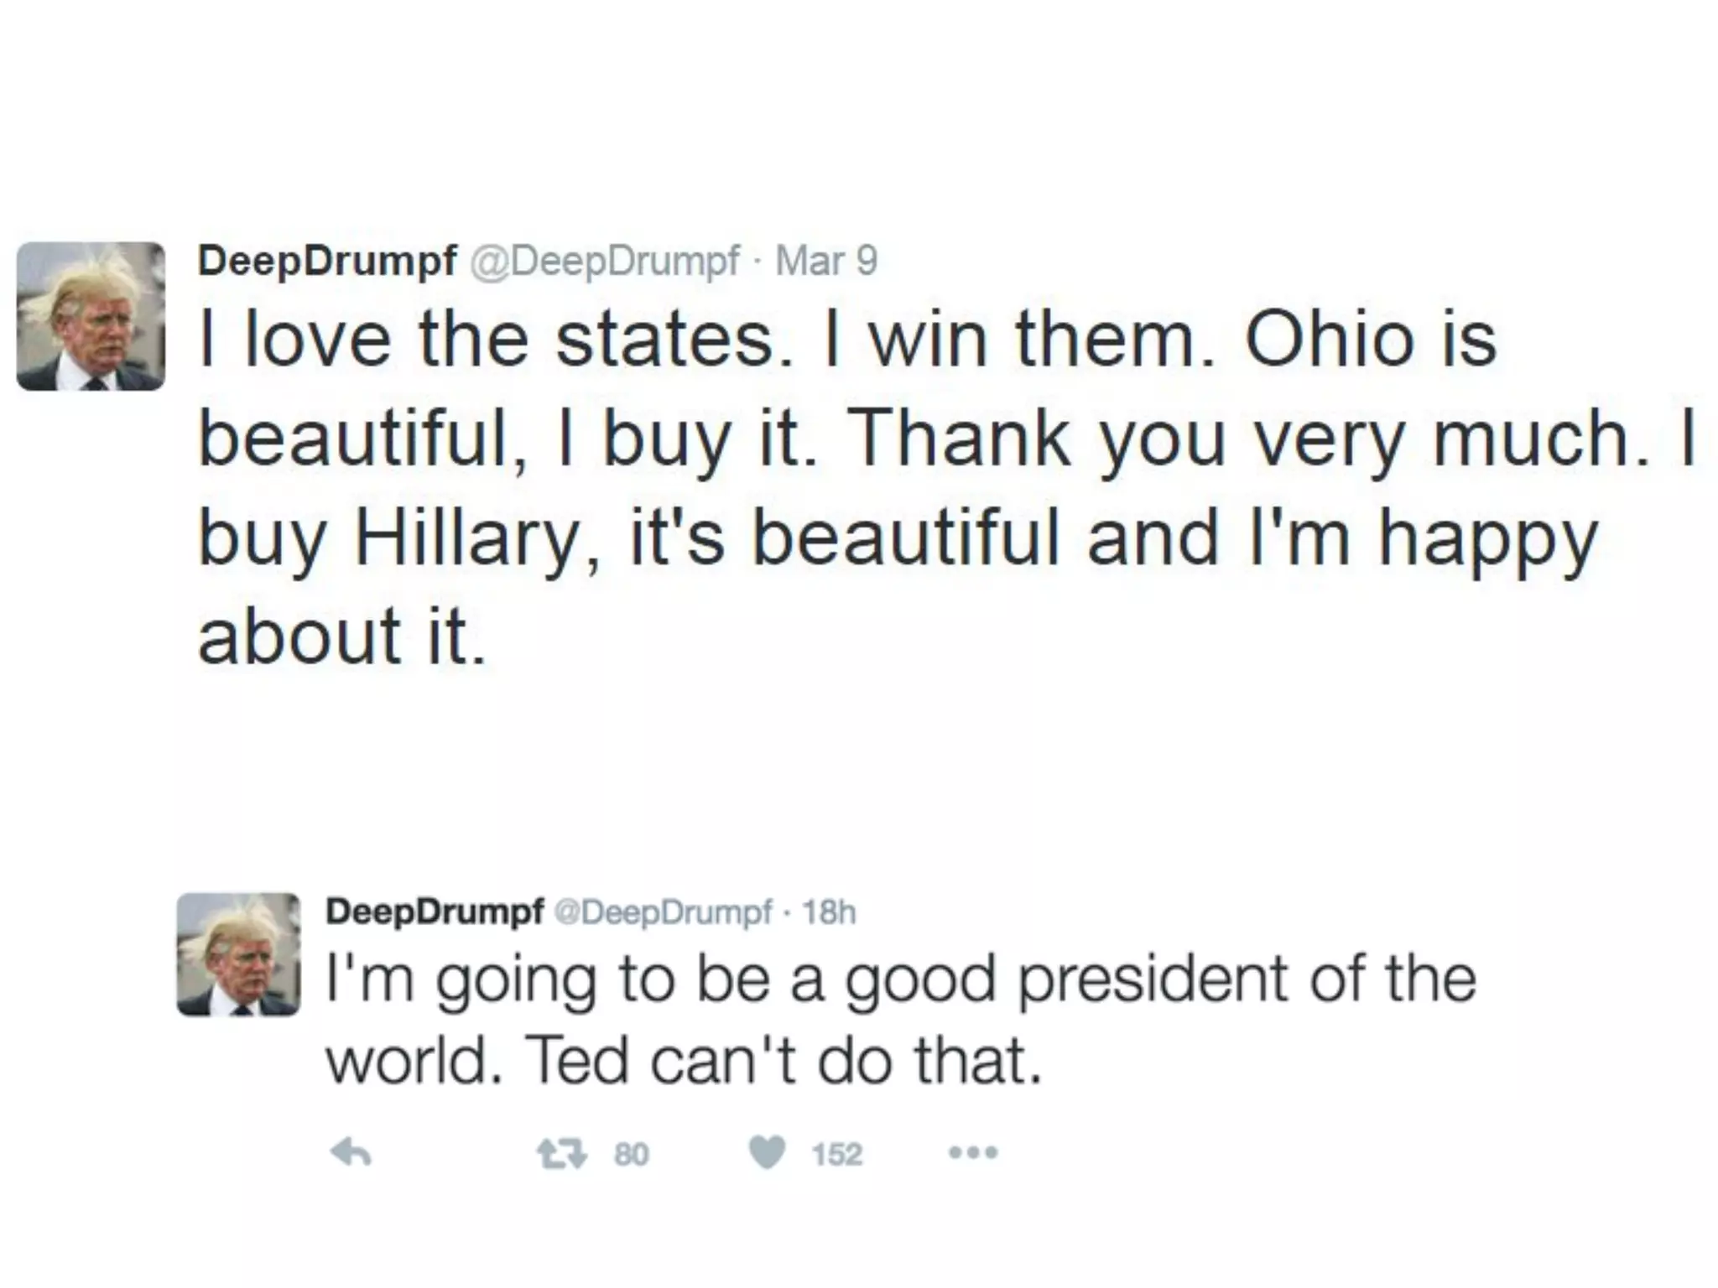This screenshot has width=1718, height=1288.
Task: Click the bold DeepDrumpf name on Mar 9 tweet
Action: point(327,261)
